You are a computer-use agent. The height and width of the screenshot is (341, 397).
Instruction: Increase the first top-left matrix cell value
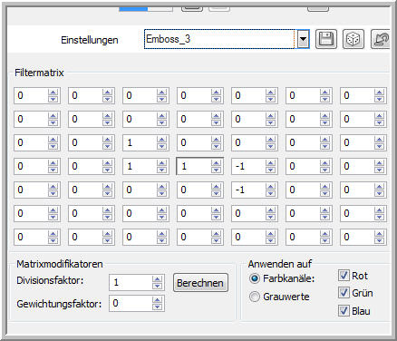[53, 93]
